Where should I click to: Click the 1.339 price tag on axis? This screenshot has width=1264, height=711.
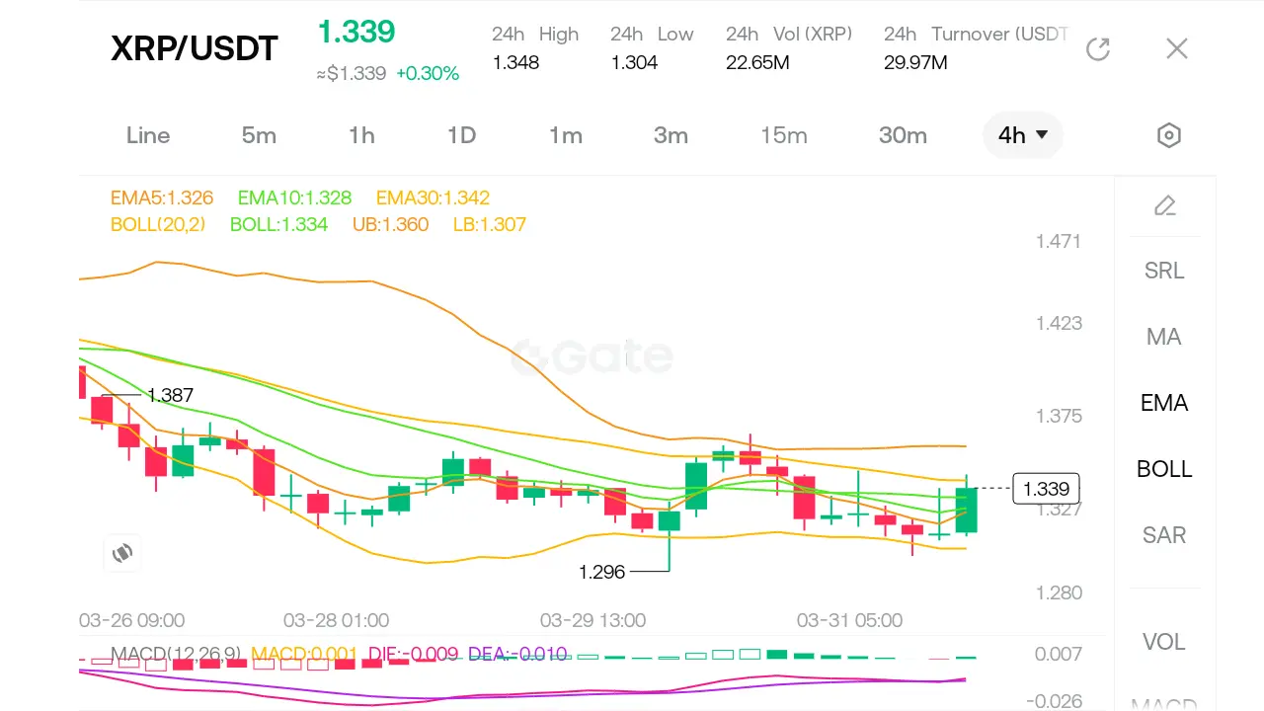pyautogui.click(x=1047, y=489)
